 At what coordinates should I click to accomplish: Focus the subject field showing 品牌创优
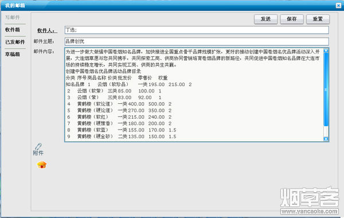(197, 41)
